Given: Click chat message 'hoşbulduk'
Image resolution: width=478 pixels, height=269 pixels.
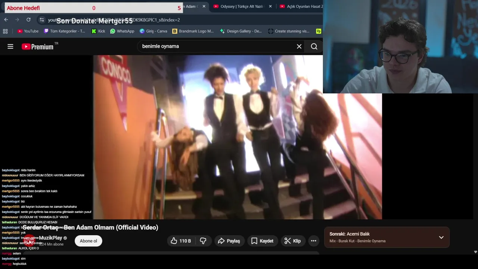Looking at the screenshot, I should click(x=20, y=264).
